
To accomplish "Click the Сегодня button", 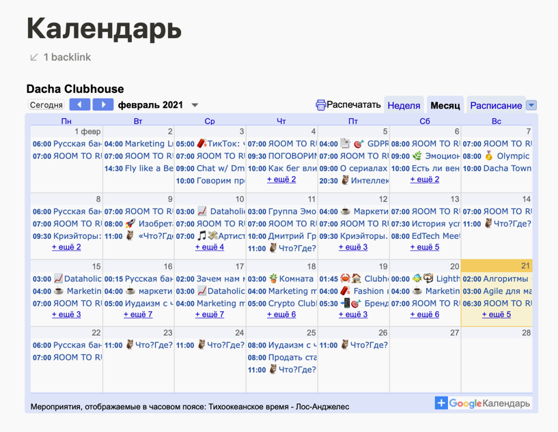I will [x=46, y=105].
